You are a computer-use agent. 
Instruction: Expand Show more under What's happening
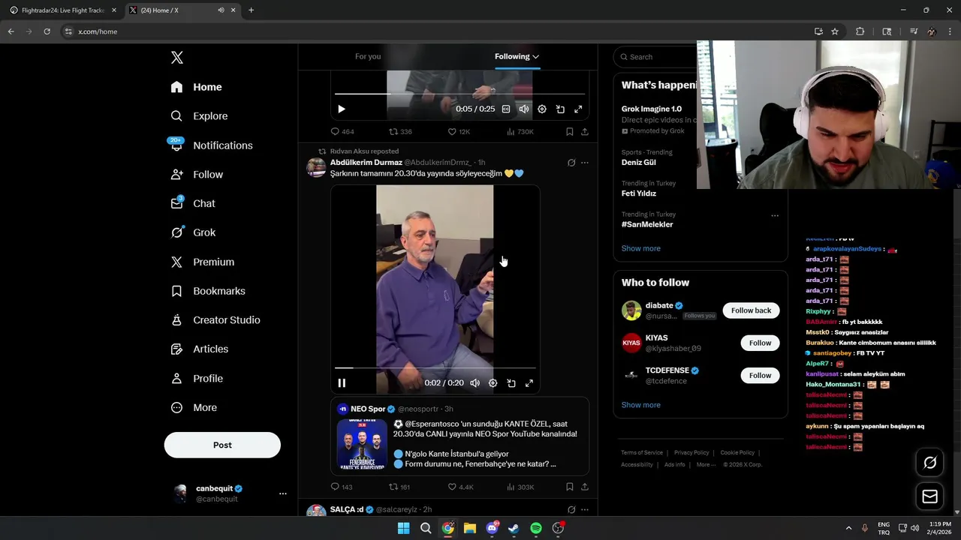click(x=641, y=248)
